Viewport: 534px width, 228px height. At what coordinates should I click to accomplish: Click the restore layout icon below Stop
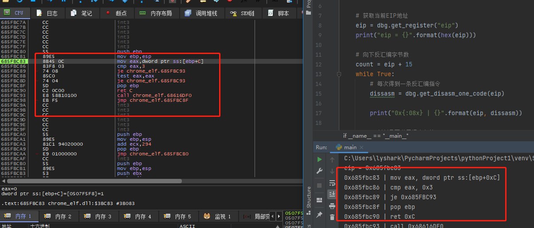[x=319, y=199]
